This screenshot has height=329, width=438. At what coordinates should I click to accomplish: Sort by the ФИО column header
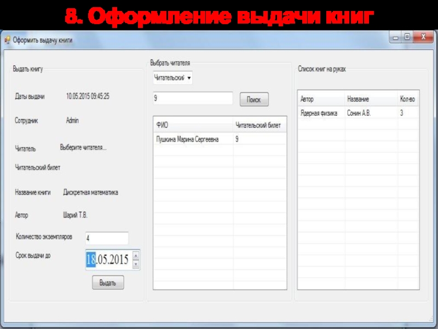[193, 126]
